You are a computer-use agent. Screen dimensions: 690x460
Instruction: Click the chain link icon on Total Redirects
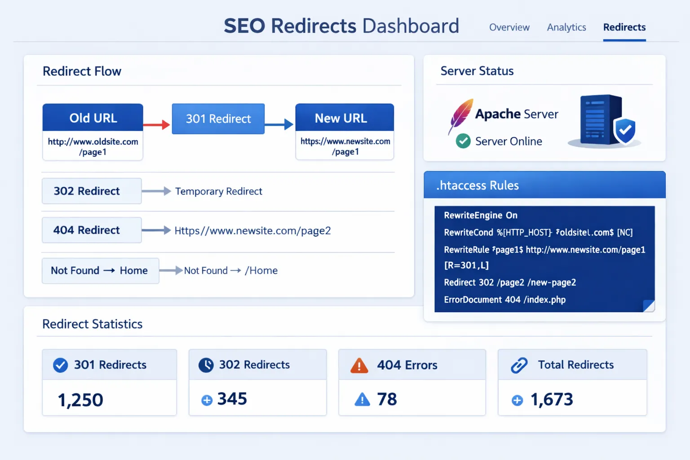(x=520, y=365)
